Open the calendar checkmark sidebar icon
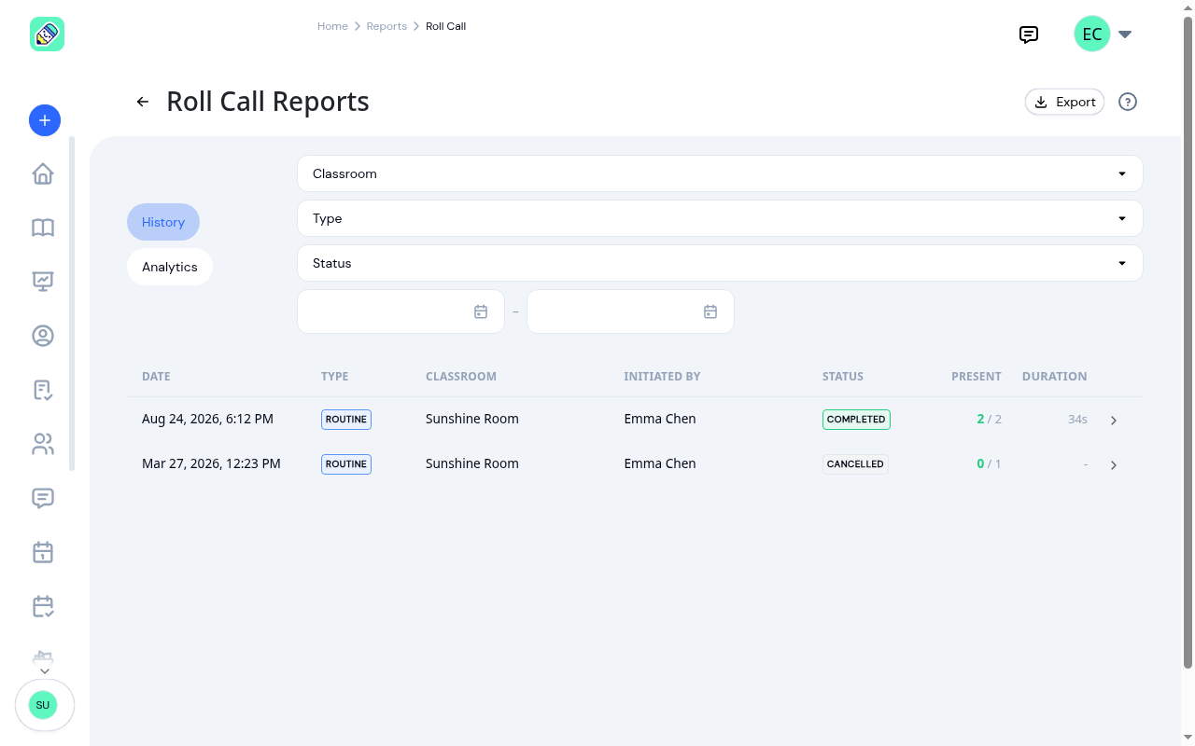 click(43, 606)
